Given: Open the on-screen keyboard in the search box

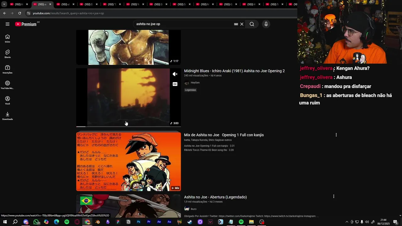Looking at the screenshot, I should [236, 24].
